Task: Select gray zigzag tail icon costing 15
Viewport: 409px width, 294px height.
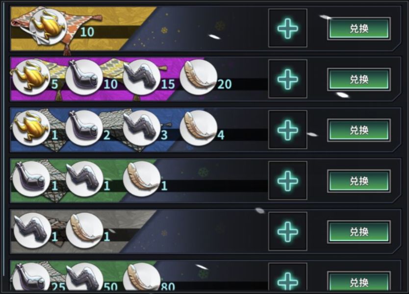Action: [141, 77]
